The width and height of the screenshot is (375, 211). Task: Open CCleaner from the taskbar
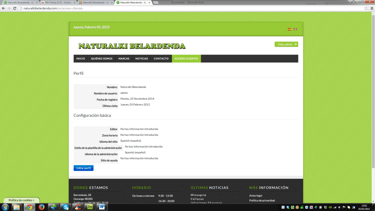pyautogui.click(x=78, y=207)
